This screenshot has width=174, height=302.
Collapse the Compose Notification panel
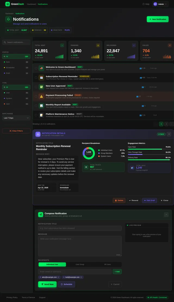[166, 215]
